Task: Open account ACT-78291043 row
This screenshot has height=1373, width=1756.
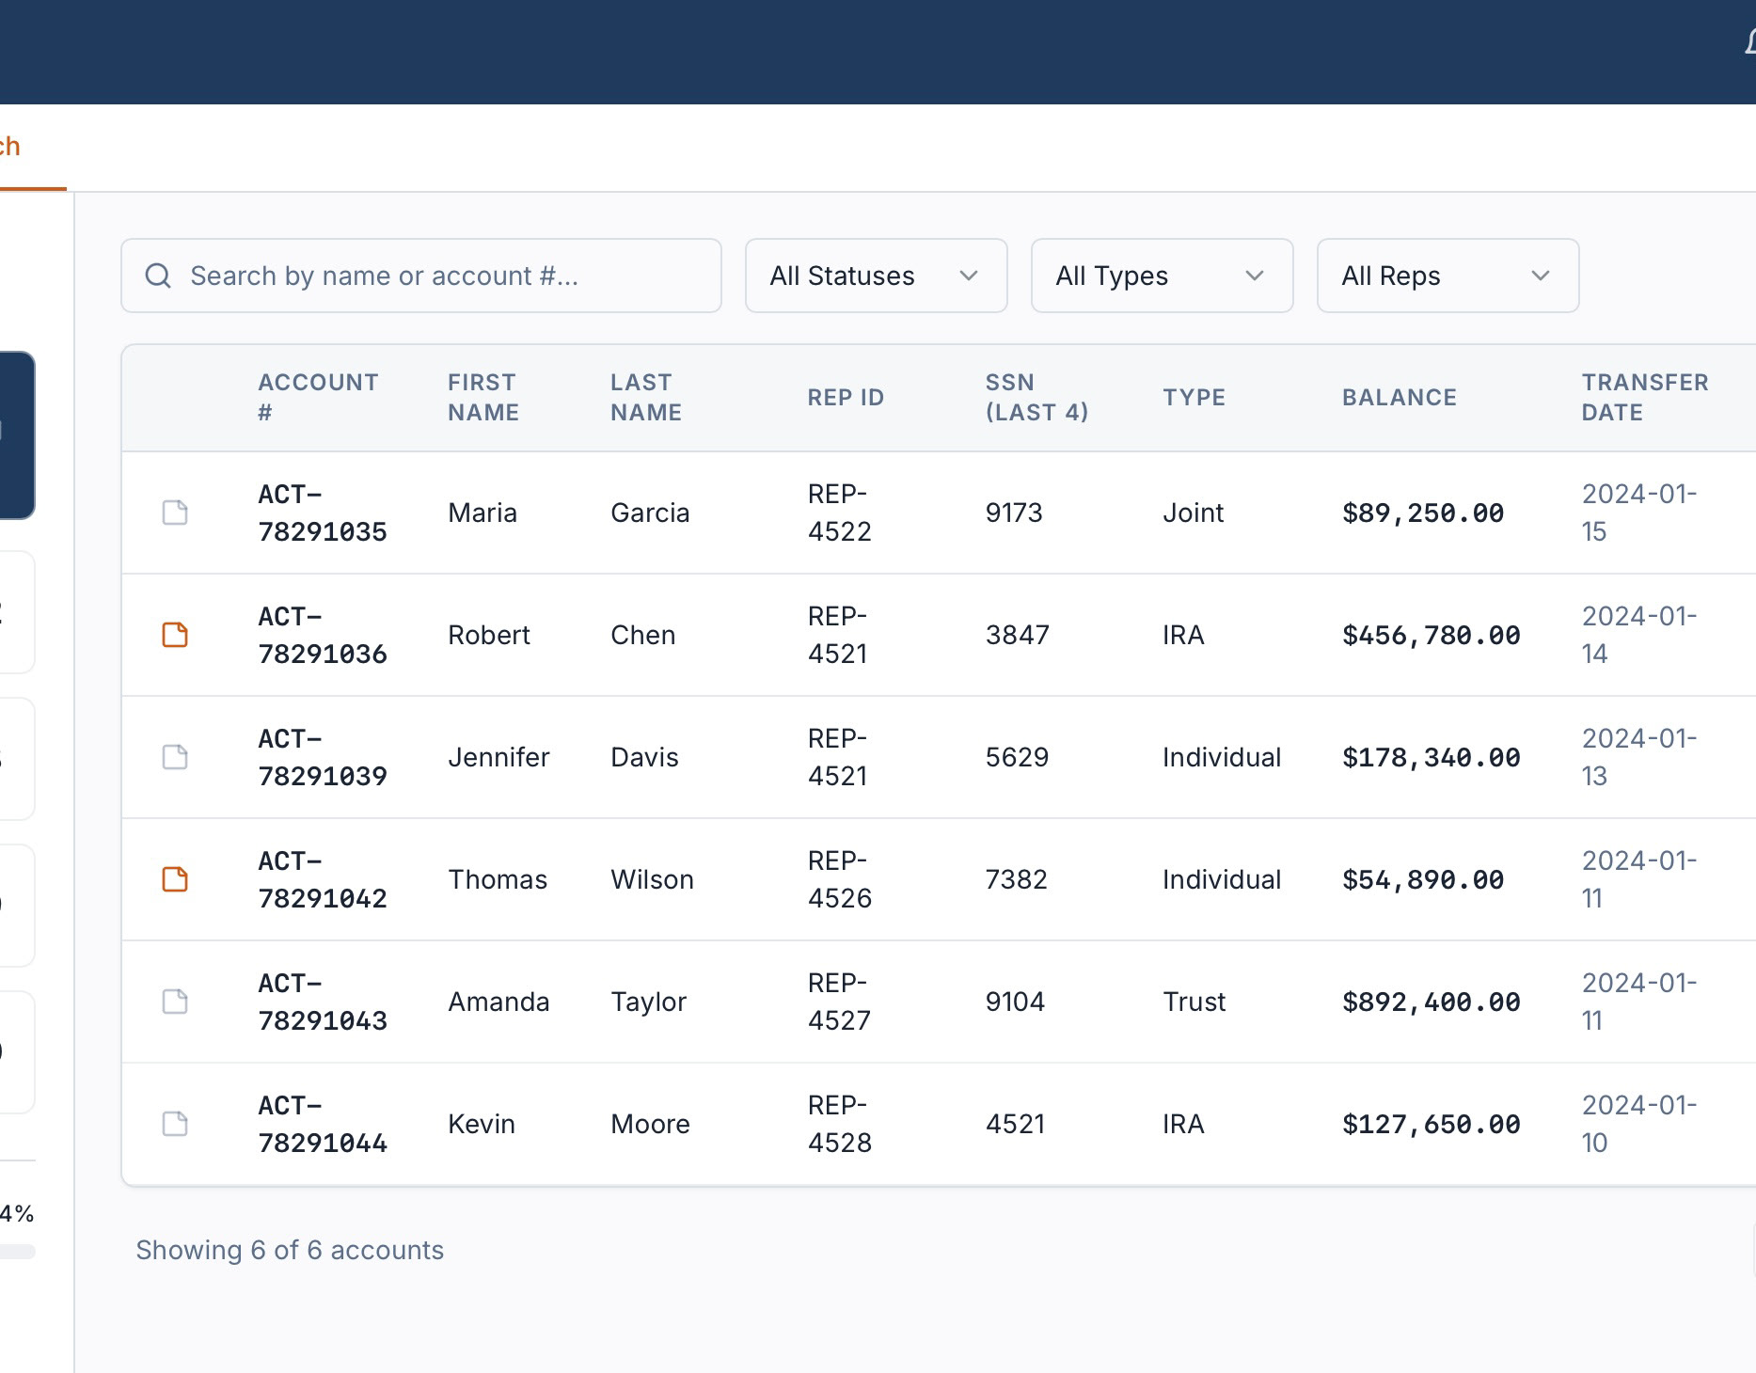Action: click(322, 1002)
